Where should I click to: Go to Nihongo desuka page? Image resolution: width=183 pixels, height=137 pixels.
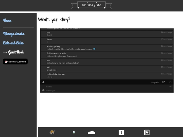(14, 34)
